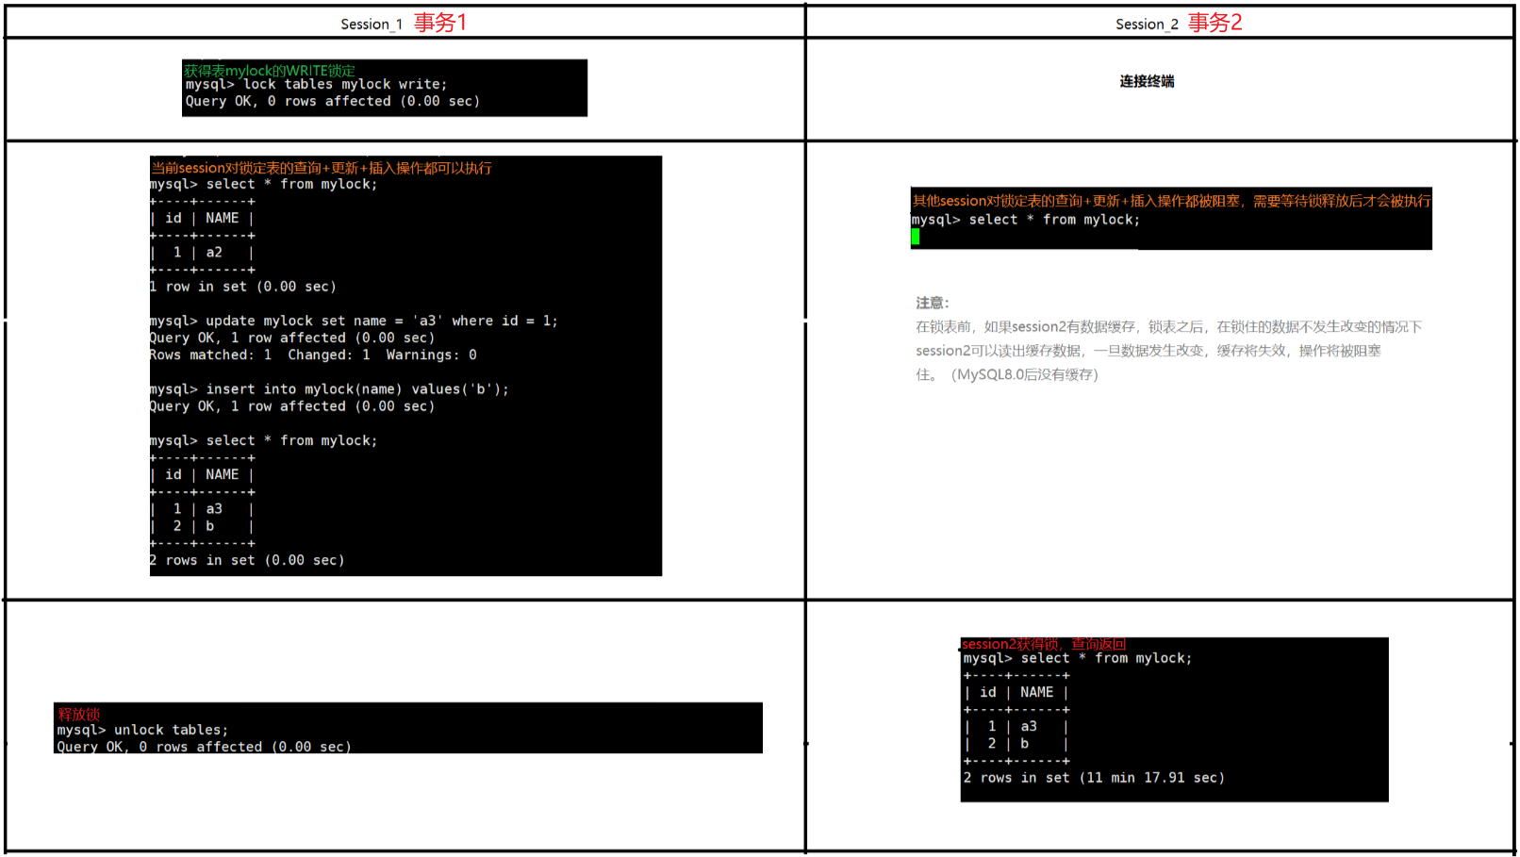This screenshot has height=857, width=1520.
Task: Click the note line 'session2可以读出缓存数据'
Action: 1148,351
